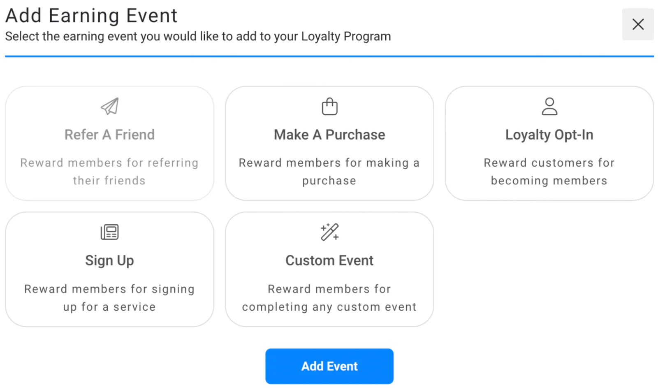Click the magic wand Custom Event icon
The image size is (658, 388).
[329, 232]
